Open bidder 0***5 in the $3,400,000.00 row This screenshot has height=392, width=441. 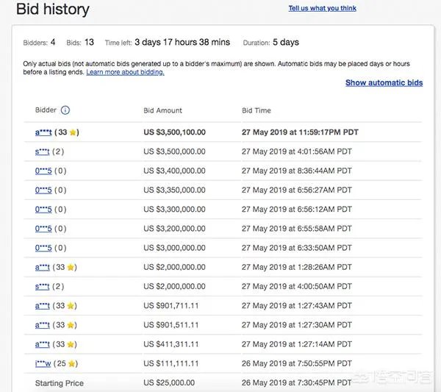42,171
